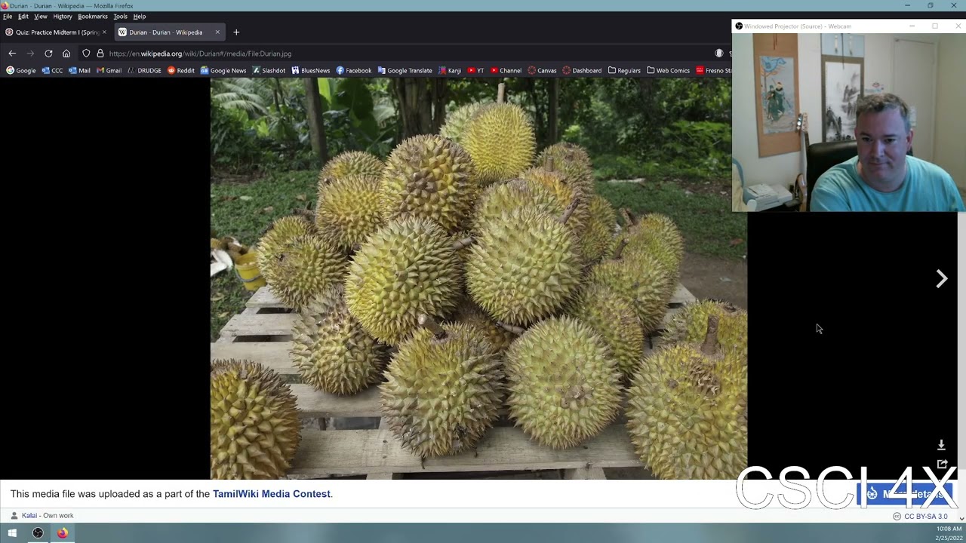Open the Bookmarks menu
Image resolution: width=966 pixels, height=543 pixels.
pyautogui.click(x=93, y=16)
